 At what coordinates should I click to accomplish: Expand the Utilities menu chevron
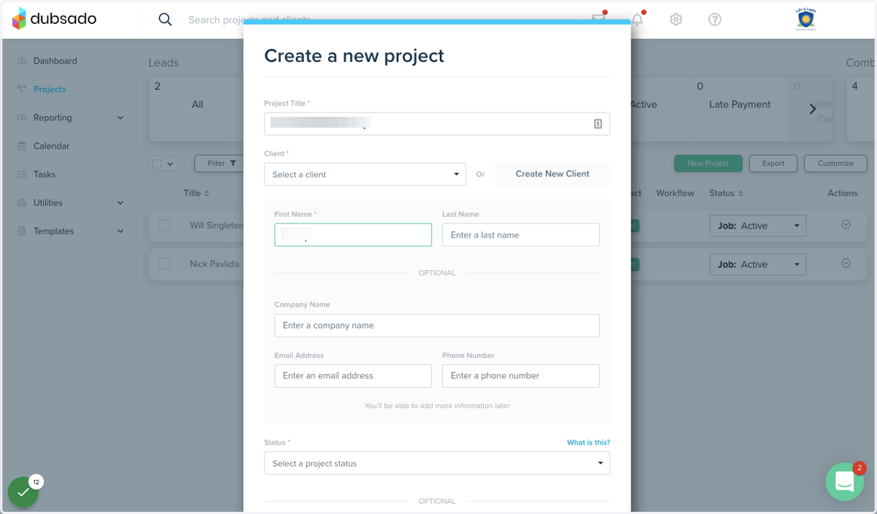(121, 203)
